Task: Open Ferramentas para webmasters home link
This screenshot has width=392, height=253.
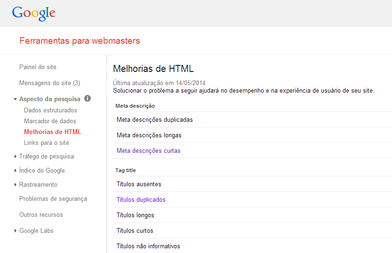Action: pyautogui.click(x=80, y=41)
